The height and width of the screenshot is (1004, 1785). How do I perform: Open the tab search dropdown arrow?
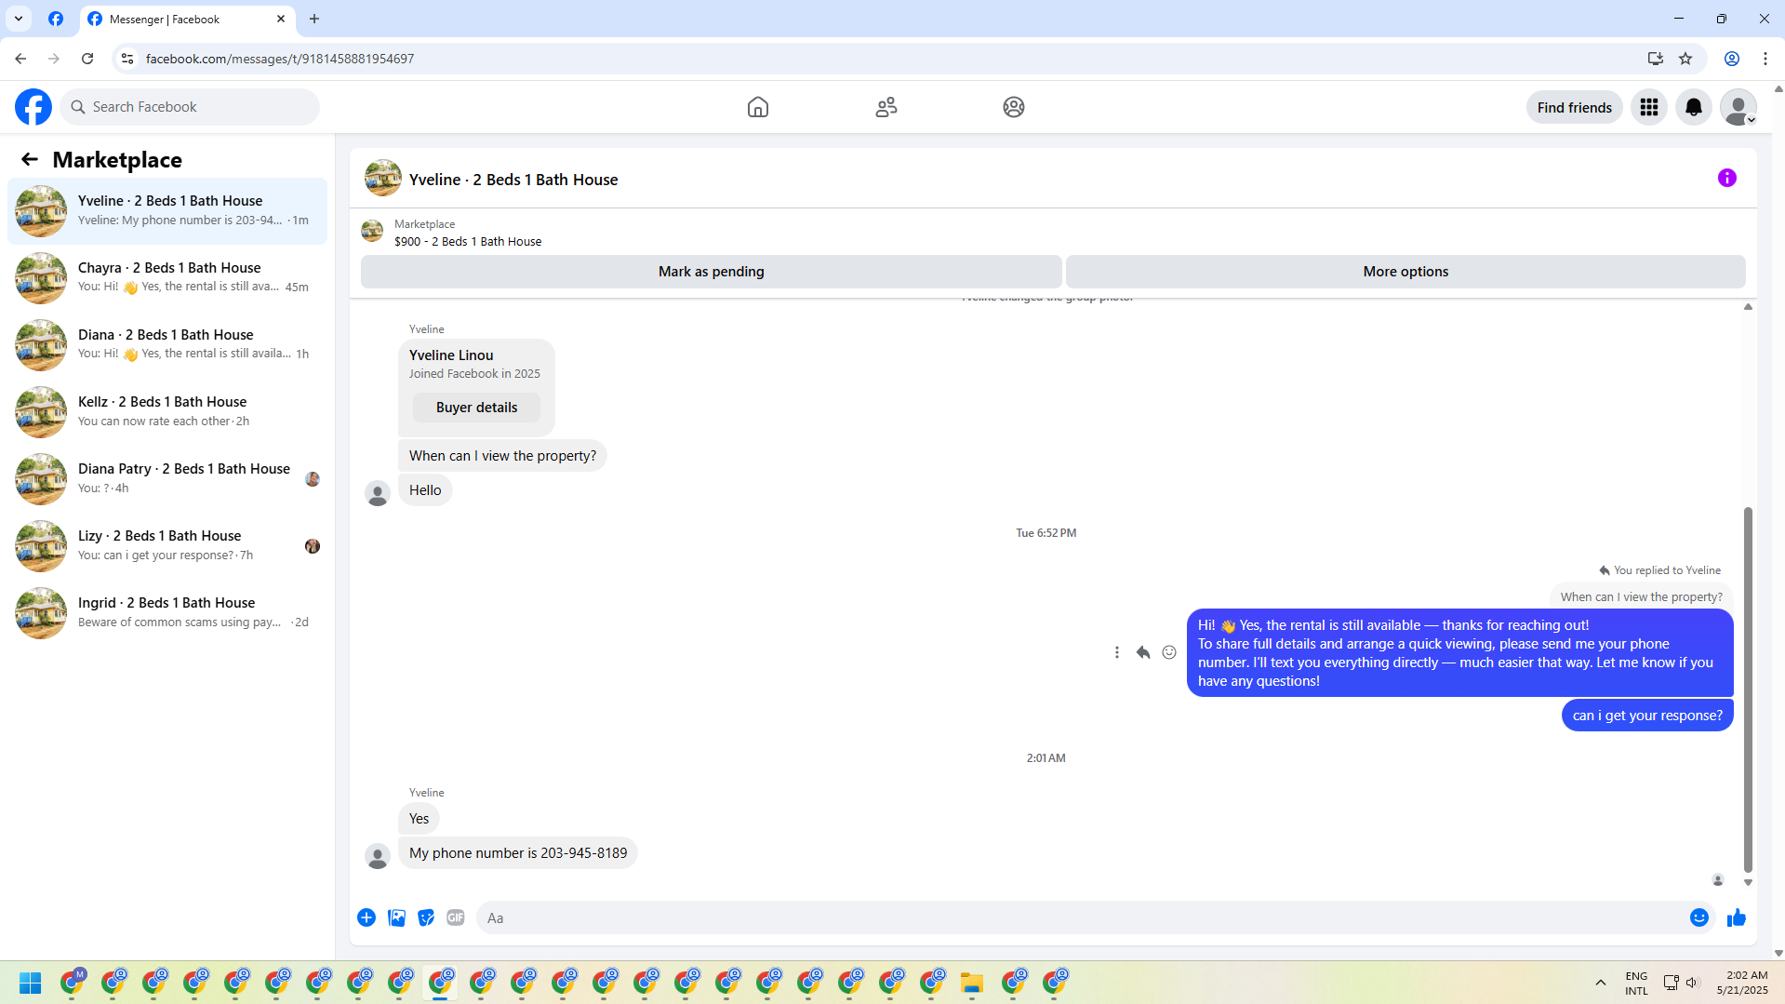19,19
